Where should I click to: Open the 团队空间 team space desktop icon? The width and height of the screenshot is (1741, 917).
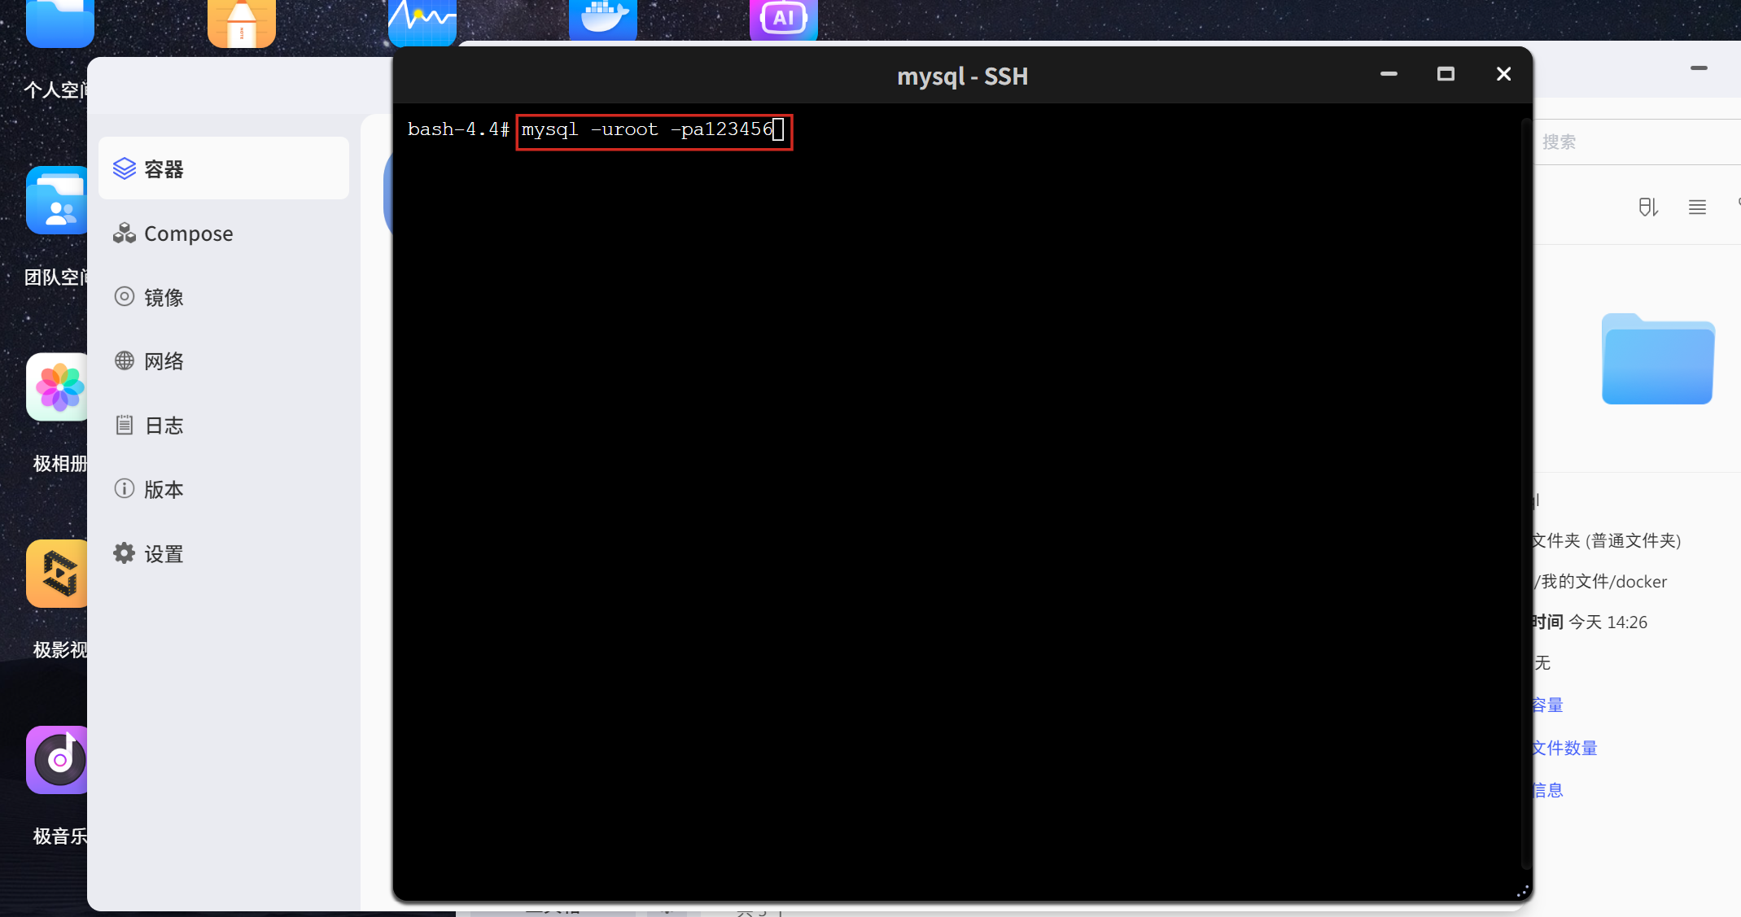(x=57, y=200)
